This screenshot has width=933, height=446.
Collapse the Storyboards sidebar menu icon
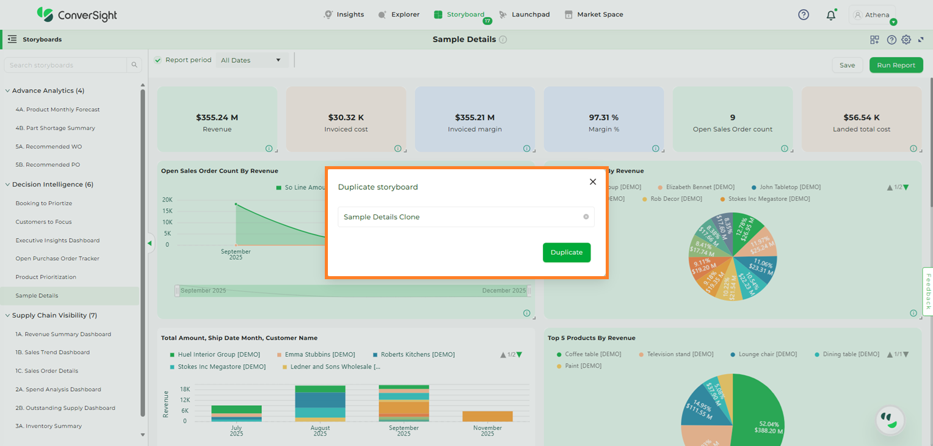[12, 39]
